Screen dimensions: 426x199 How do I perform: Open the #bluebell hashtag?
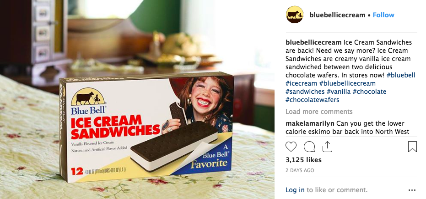click(x=401, y=75)
